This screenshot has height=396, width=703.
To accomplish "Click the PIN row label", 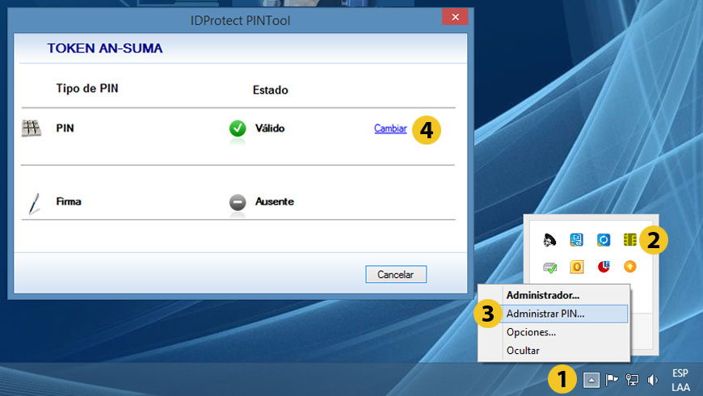I will [x=65, y=128].
